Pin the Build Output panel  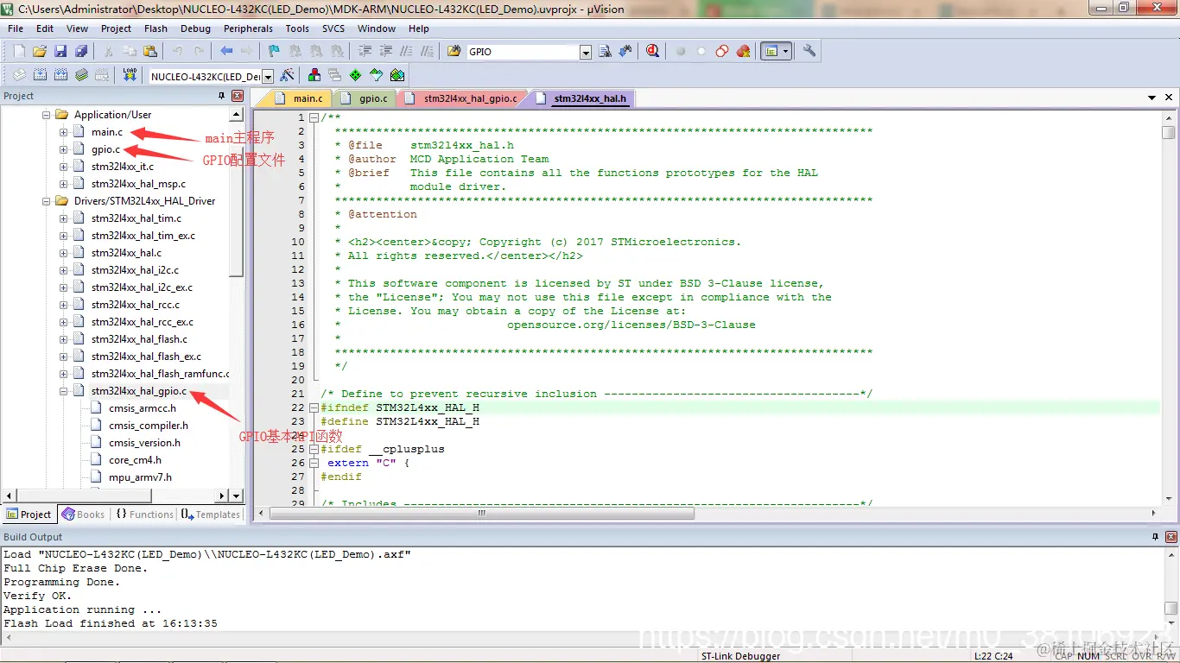click(1155, 537)
